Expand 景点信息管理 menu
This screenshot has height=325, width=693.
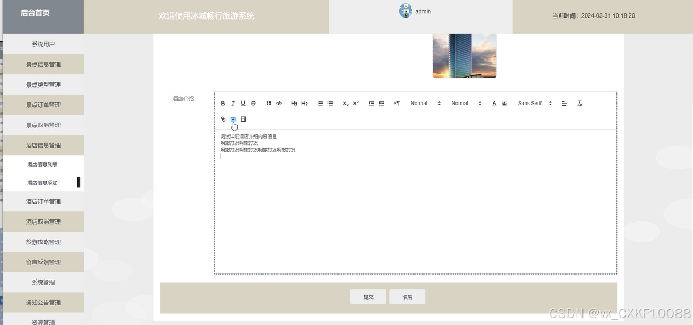point(43,64)
